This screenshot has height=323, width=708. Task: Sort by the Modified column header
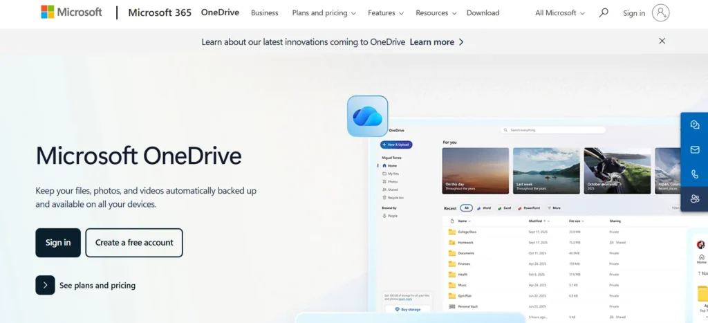539,221
